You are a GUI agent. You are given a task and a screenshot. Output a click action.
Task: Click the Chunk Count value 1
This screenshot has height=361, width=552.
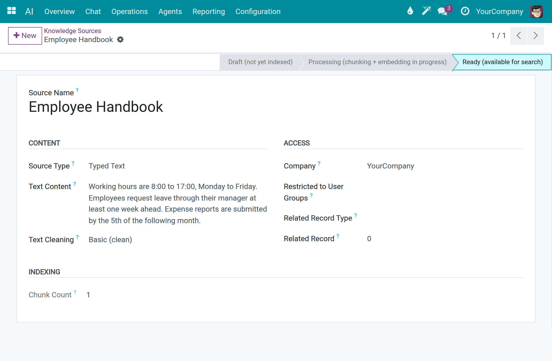tap(88, 295)
